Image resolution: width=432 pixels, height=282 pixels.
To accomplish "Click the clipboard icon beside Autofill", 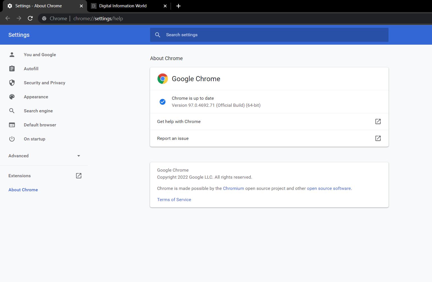I will pos(12,69).
